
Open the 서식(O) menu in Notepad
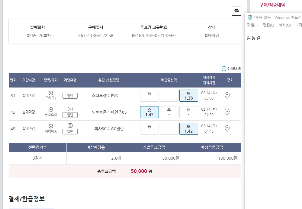tap(284, 25)
